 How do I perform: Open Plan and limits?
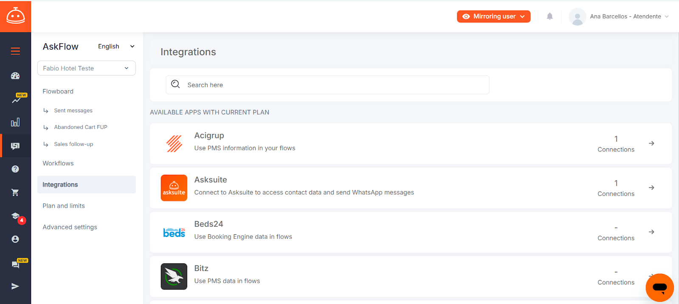(64, 206)
